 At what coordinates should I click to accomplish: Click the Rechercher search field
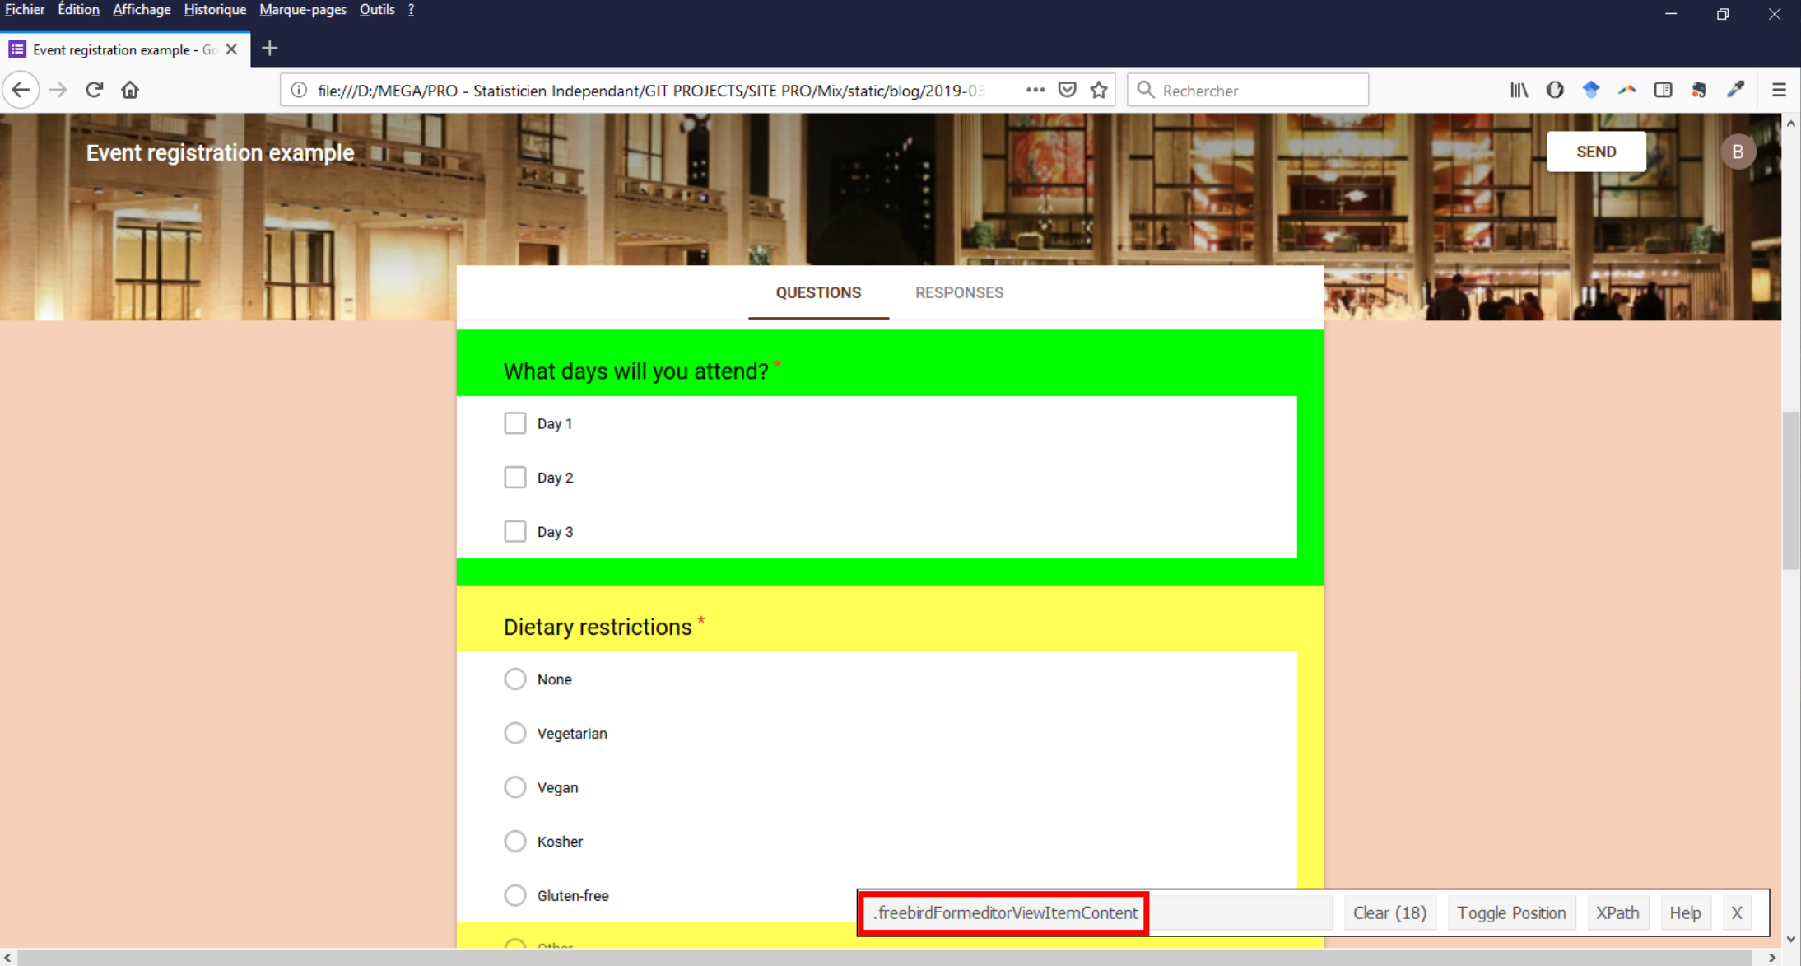click(1248, 90)
